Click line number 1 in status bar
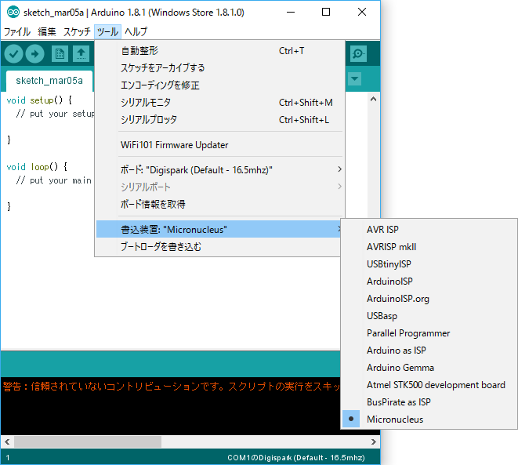 pos(8,458)
